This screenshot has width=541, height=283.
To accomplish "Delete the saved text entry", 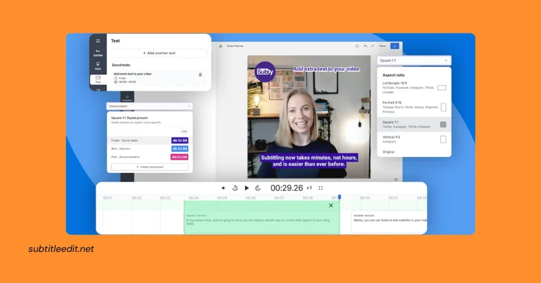I will (200, 75).
